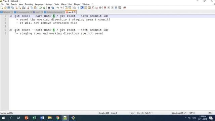Open Excel from the taskbar
Image resolution: width=215 pixels, height=121 pixels.
34,118
